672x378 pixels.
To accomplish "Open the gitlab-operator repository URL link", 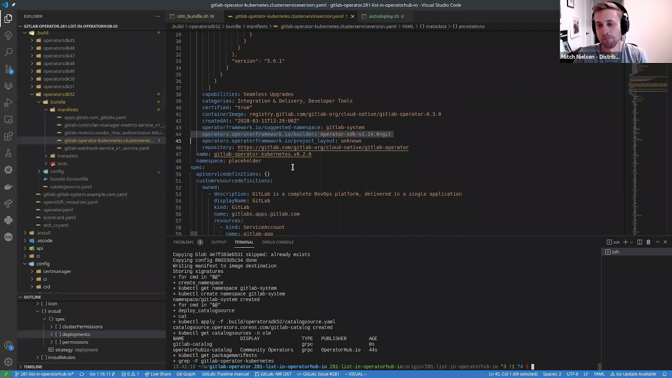I will pyautogui.click(x=323, y=148).
